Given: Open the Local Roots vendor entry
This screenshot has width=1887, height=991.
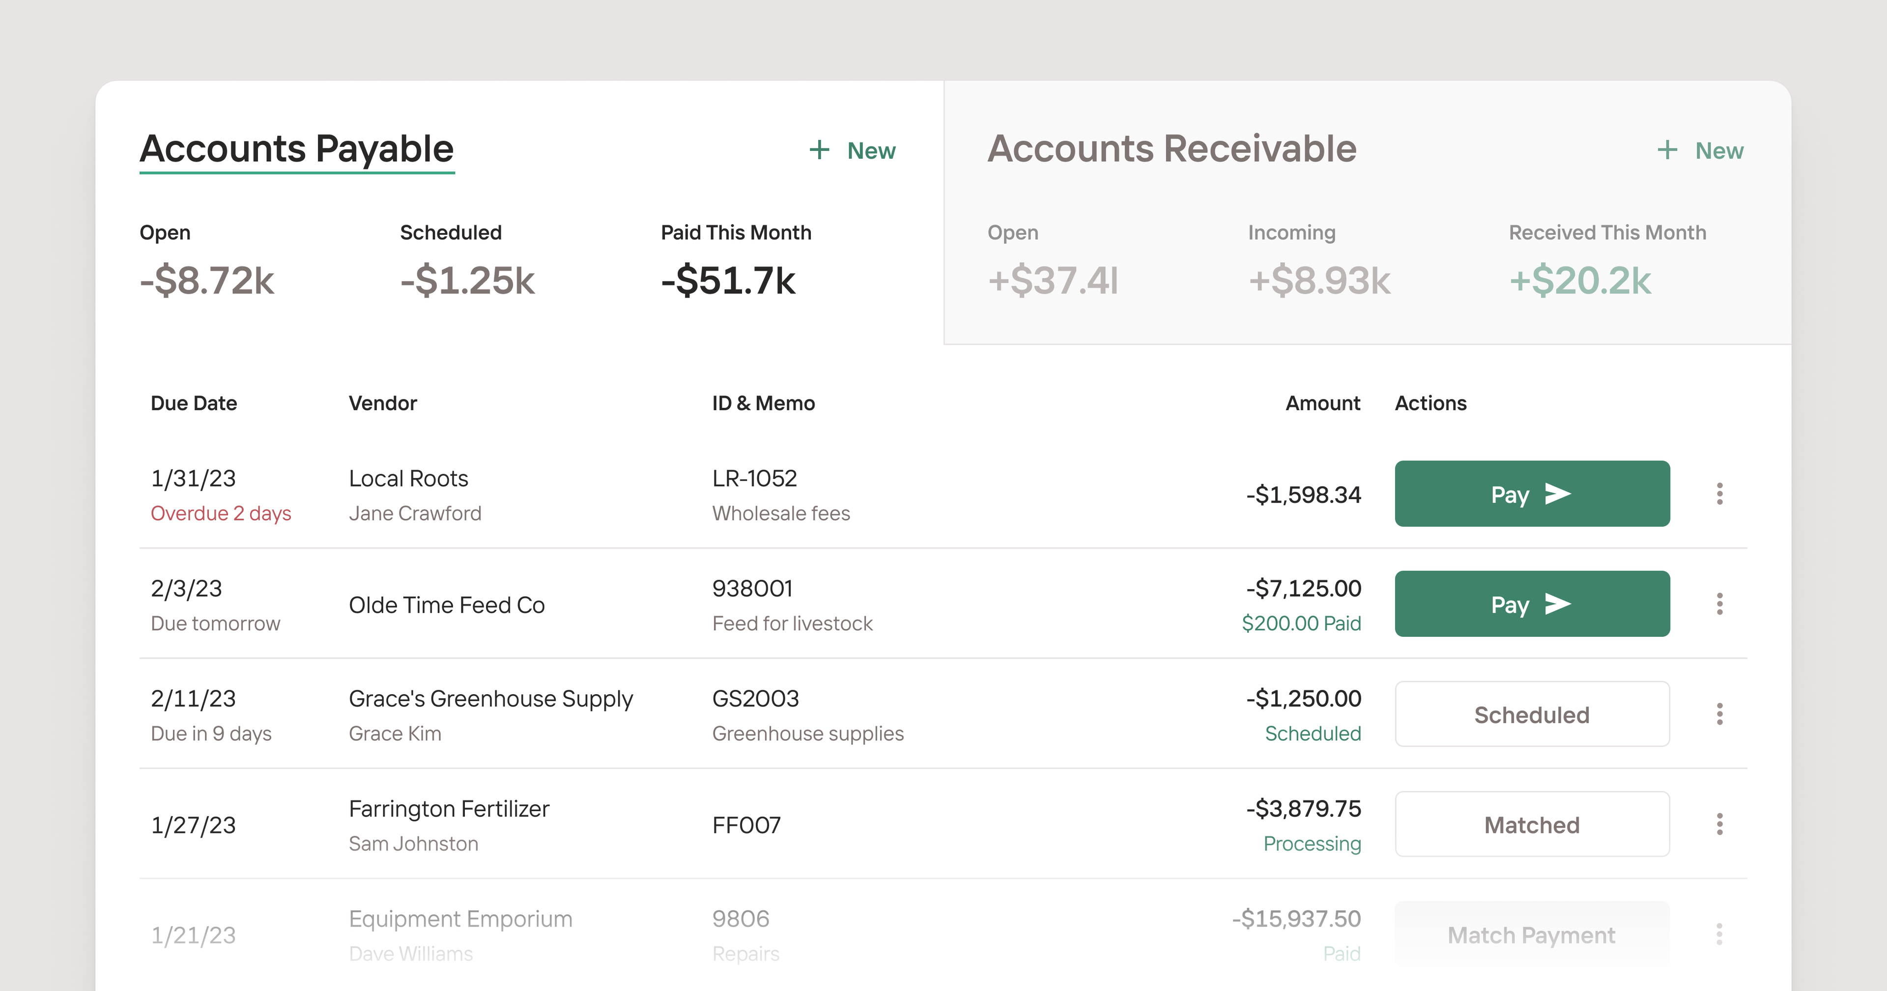Looking at the screenshot, I should [408, 478].
